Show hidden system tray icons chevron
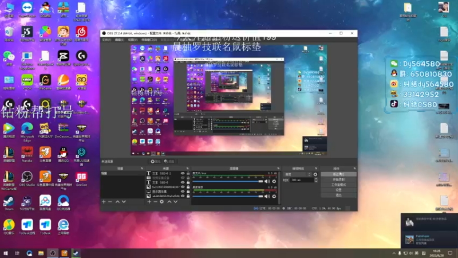458x258 pixels. tap(394, 253)
